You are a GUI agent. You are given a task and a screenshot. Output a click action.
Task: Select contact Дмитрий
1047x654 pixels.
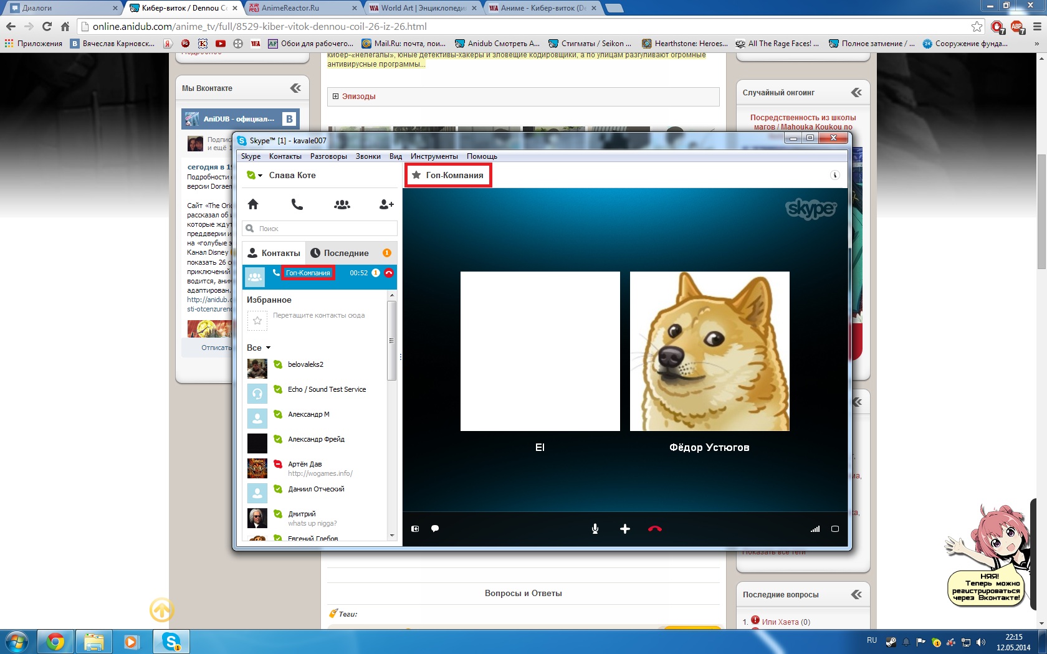[x=315, y=518]
